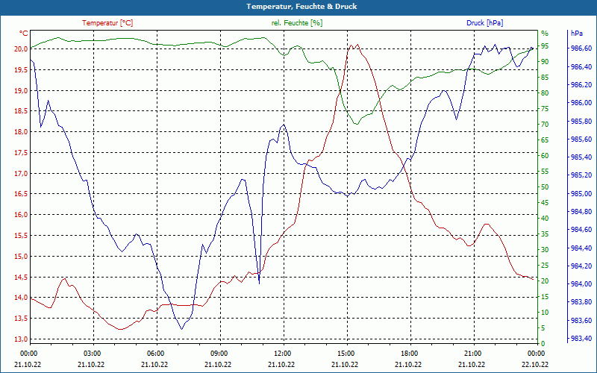Click the 90 value on humidity axis
The image size is (597, 373).
point(545,62)
